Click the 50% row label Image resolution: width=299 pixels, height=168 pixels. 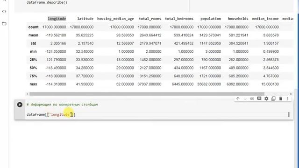[33, 68]
